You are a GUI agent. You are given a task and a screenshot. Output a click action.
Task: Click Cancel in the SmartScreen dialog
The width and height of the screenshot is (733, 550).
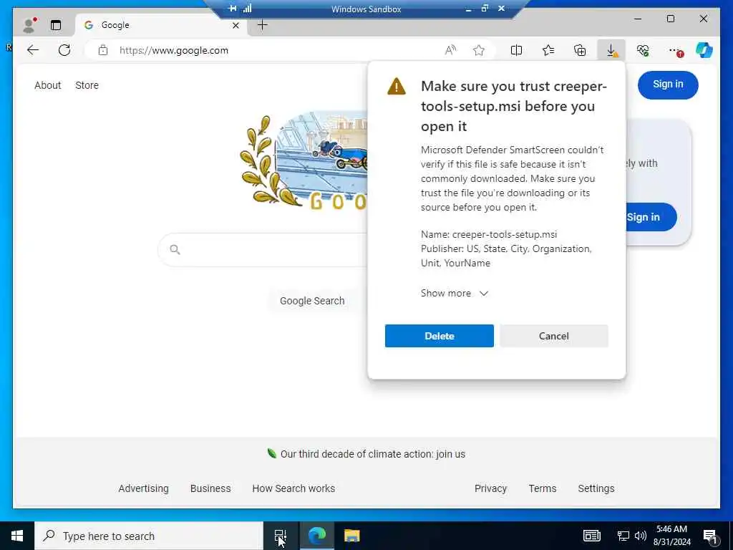point(554,336)
